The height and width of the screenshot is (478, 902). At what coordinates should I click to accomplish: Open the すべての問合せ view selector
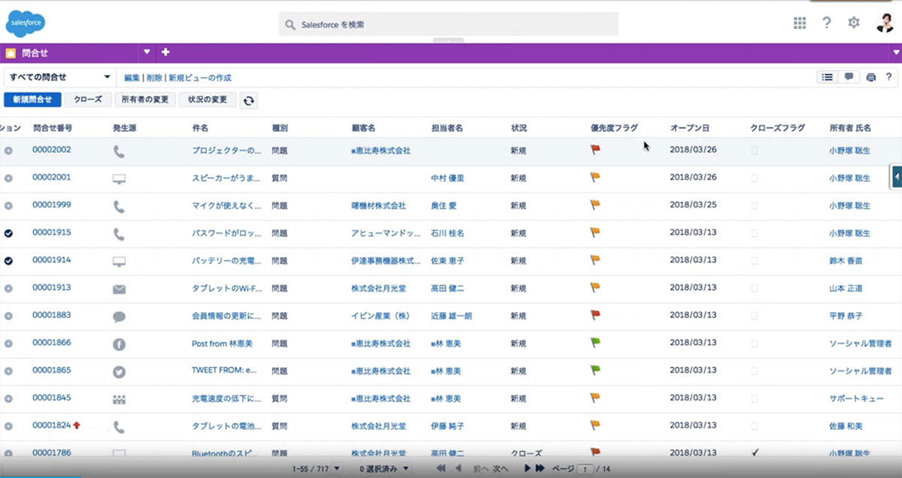click(60, 77)
